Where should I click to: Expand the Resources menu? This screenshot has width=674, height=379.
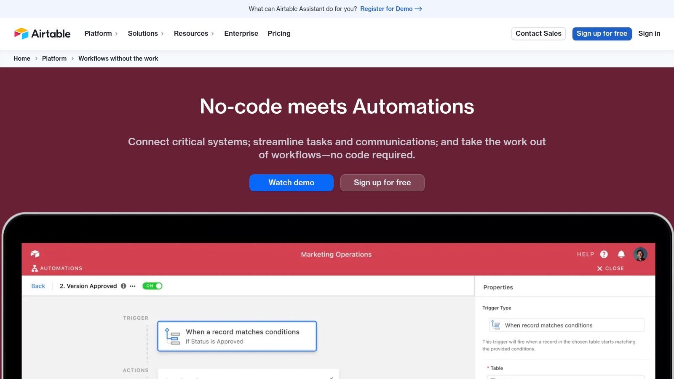pos(194,33)
